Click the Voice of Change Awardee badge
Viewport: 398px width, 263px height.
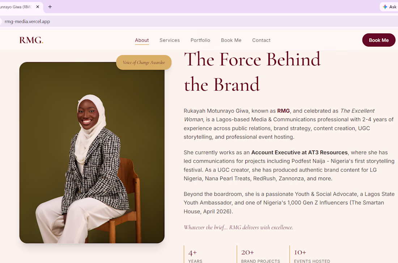pos(144,62)
